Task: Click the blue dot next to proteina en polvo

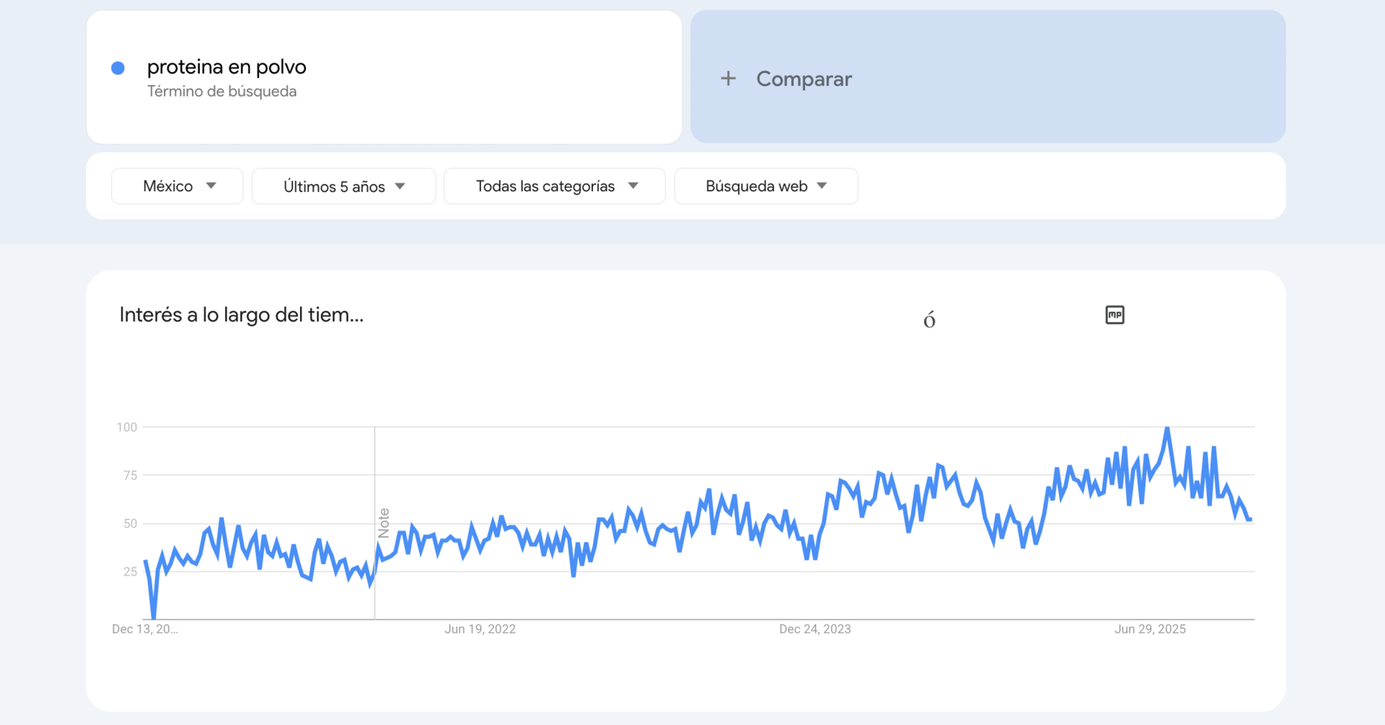Action: click(118, 69)
